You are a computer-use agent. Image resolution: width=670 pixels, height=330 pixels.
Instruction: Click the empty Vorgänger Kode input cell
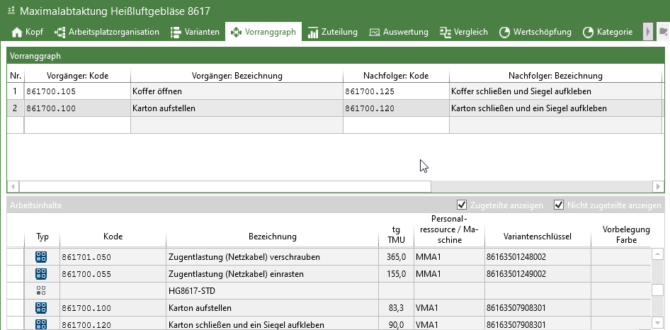point(77,125)
